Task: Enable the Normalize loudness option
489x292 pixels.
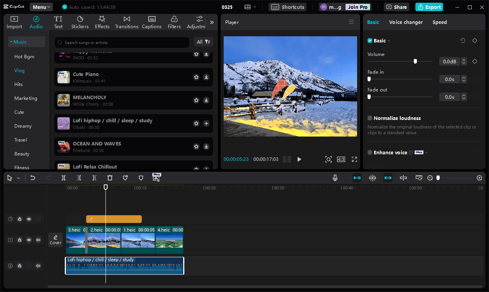Action: click(369, 118)
